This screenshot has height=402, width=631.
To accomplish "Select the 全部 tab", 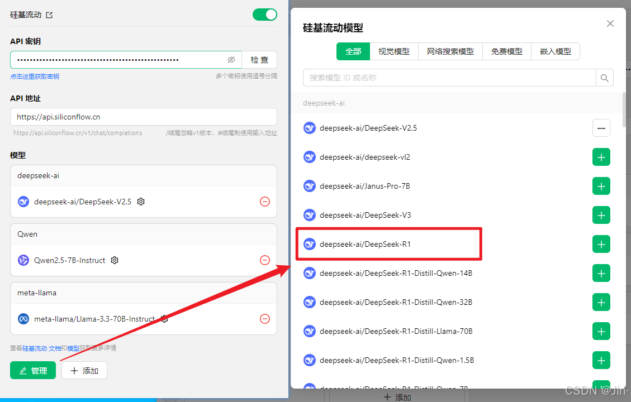I will coord(353,51).
